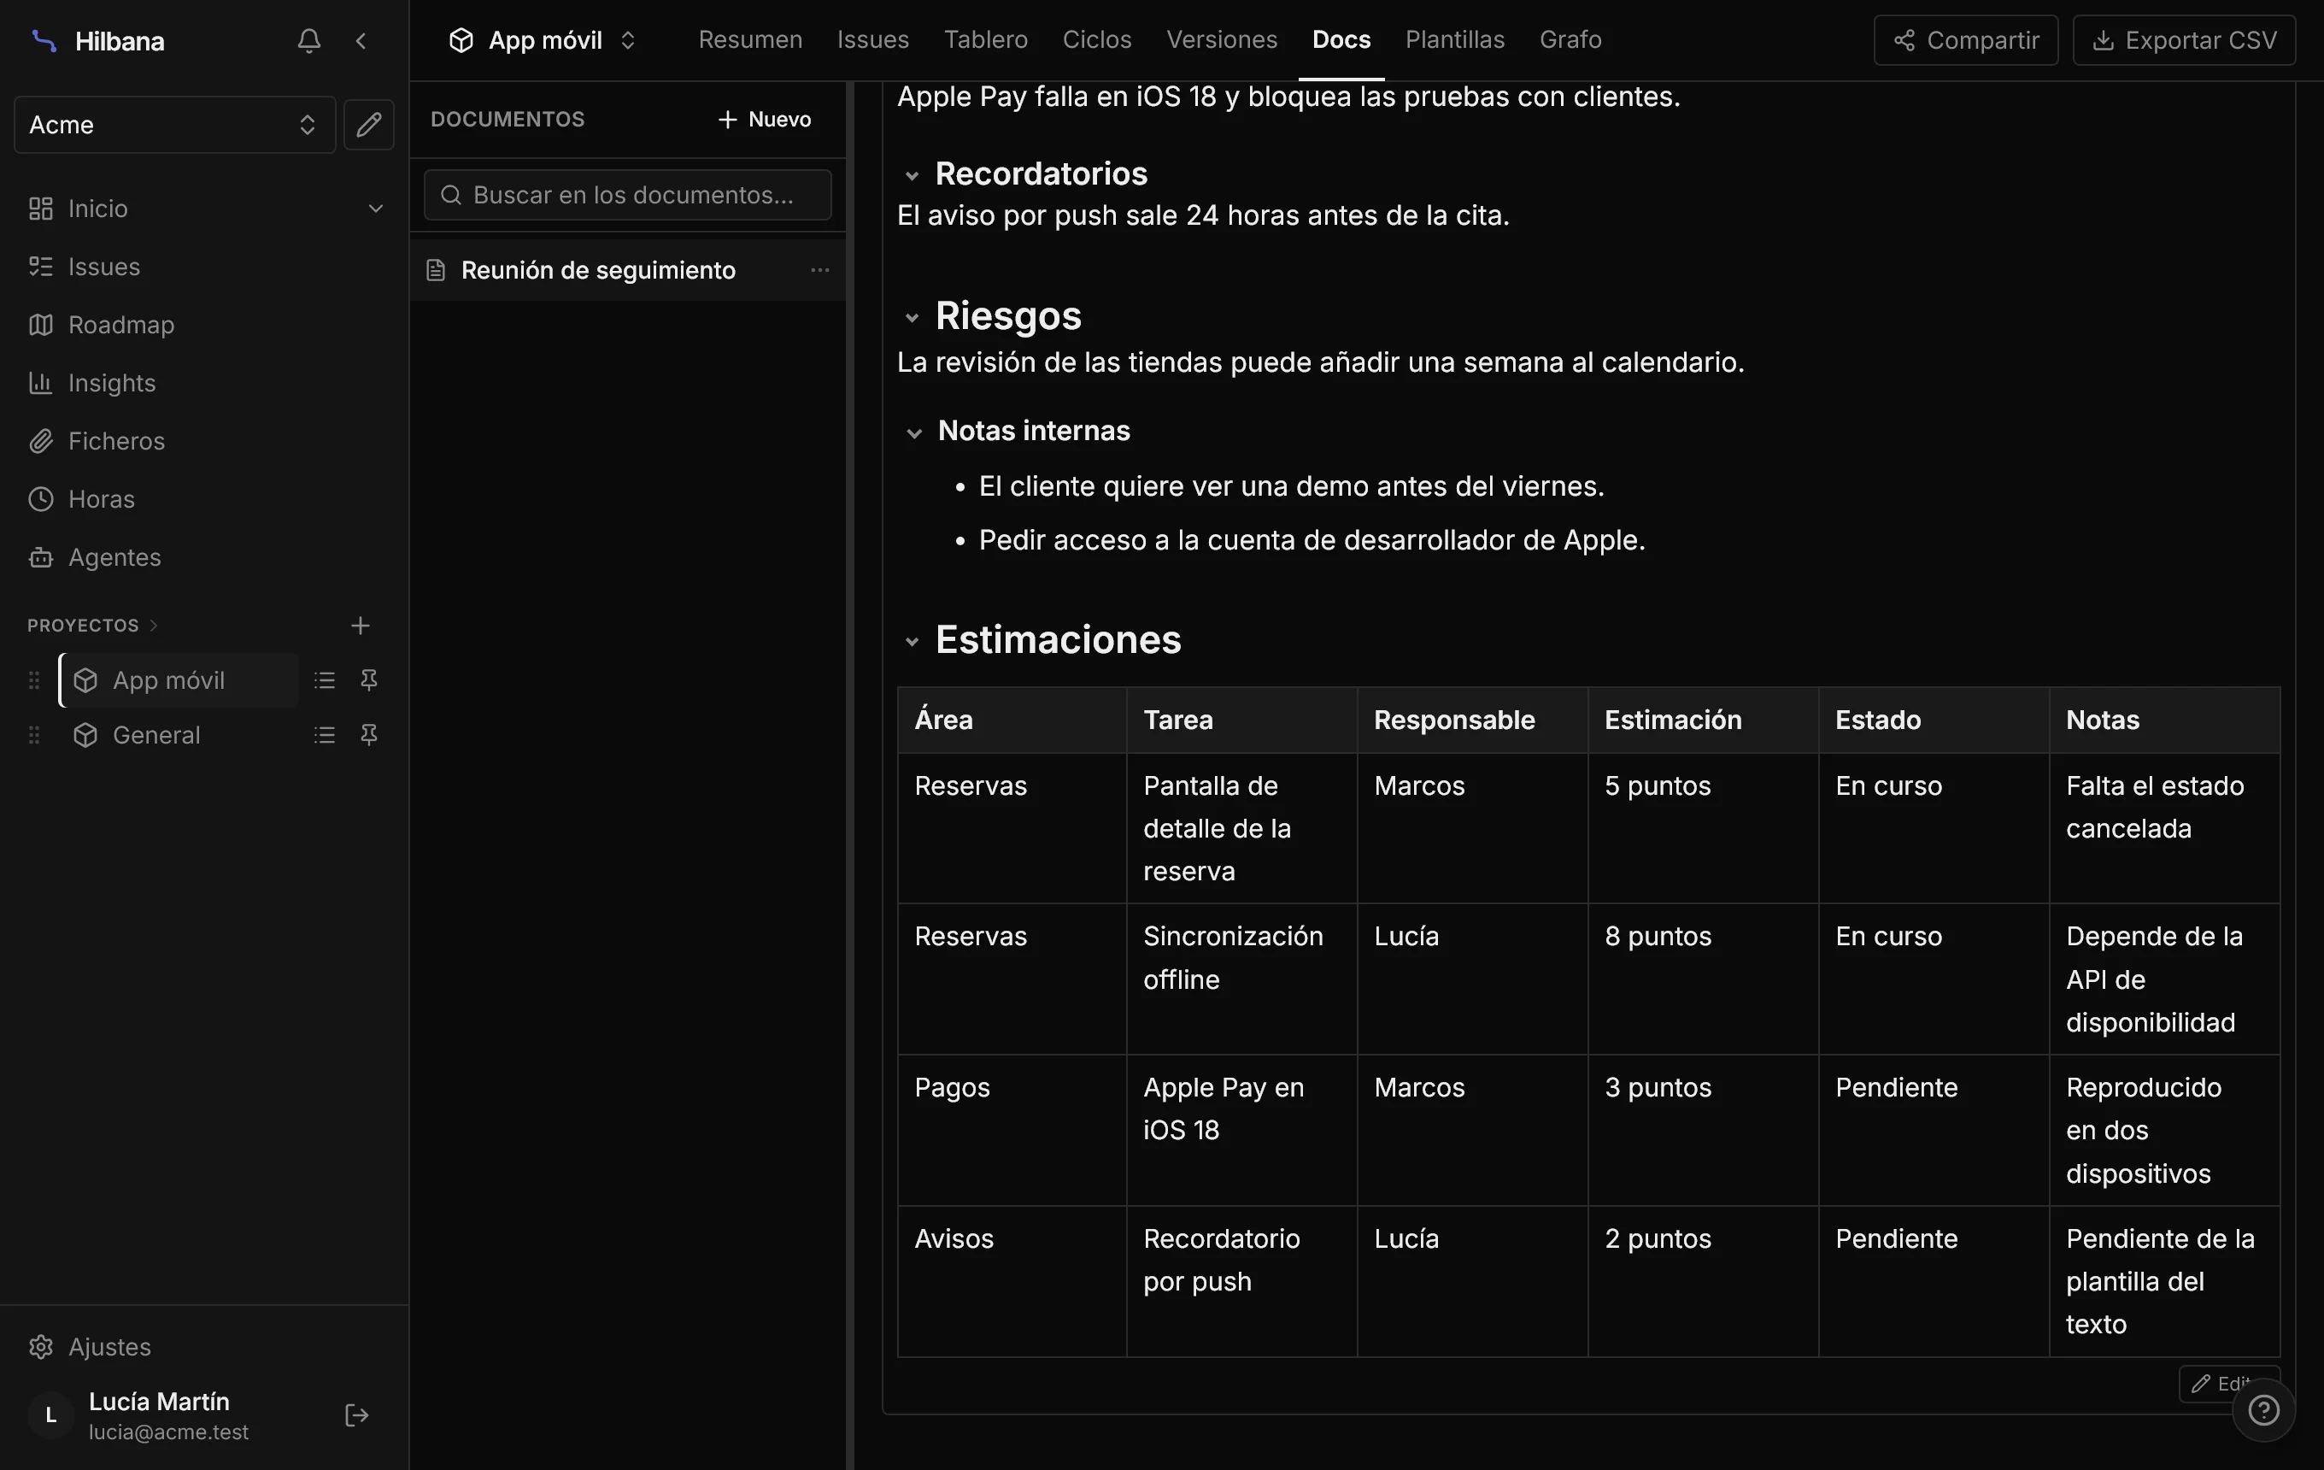Switch to the Ciclos tab
Viewport: 2324px width, 1470px height.
tap(1096, 39)
